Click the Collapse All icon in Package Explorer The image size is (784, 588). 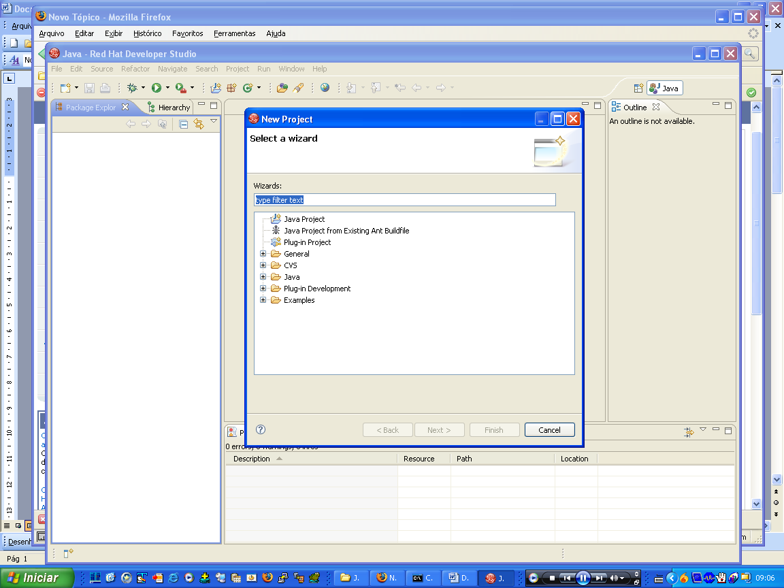tap(184, 124)
